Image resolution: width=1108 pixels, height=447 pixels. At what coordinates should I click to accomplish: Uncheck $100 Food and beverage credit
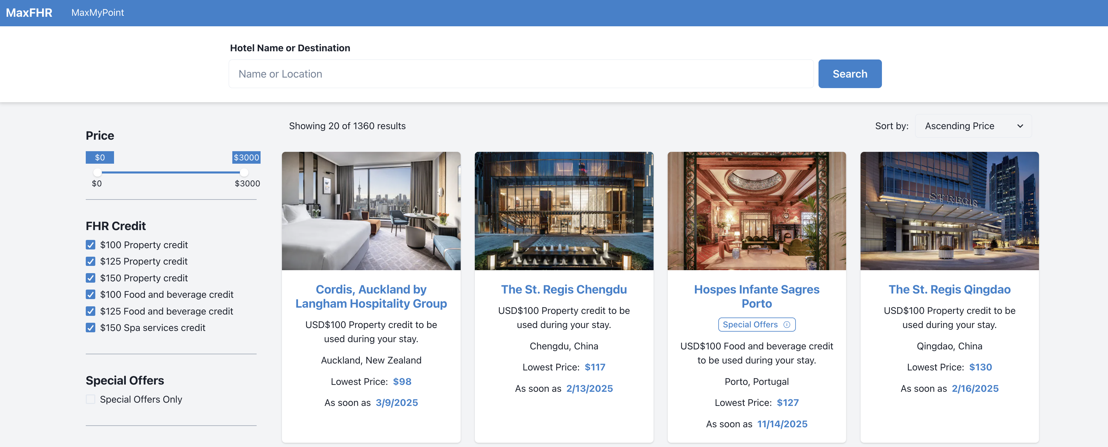pyautogui.click(x=90, y=294)
